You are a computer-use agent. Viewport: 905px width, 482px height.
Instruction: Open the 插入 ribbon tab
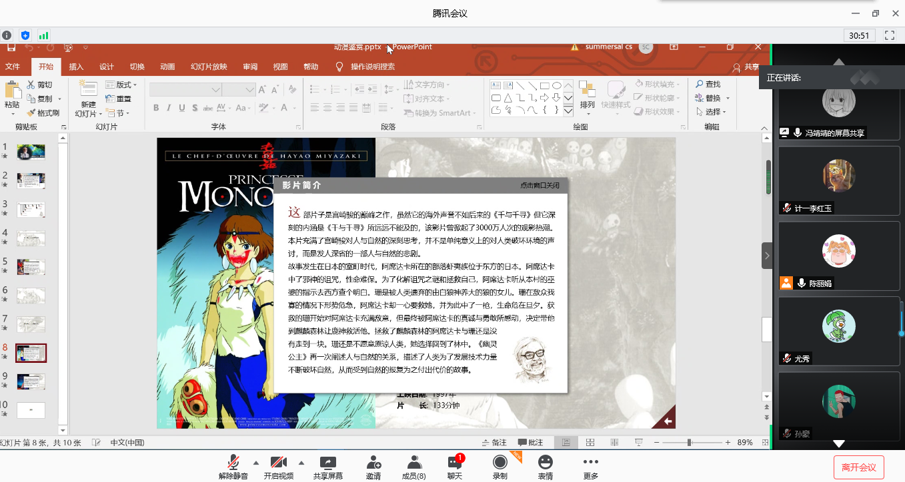click(x=76, y=67)
